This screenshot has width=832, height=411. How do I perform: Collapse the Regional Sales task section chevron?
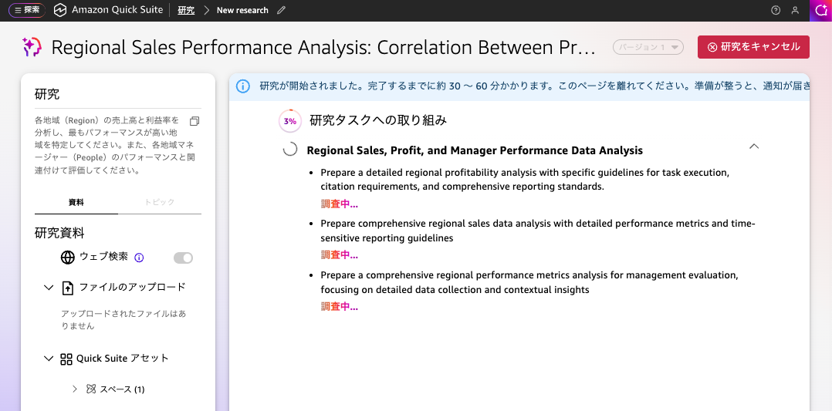click(x=754, y=147)
